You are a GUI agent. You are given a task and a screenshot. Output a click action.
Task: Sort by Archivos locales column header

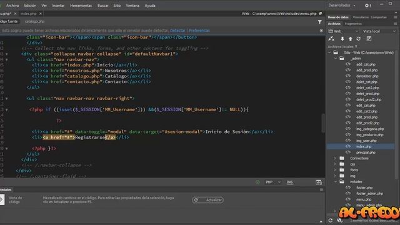342,47
